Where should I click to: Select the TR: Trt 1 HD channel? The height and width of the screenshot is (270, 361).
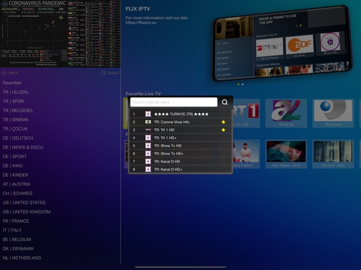(180, 130)
